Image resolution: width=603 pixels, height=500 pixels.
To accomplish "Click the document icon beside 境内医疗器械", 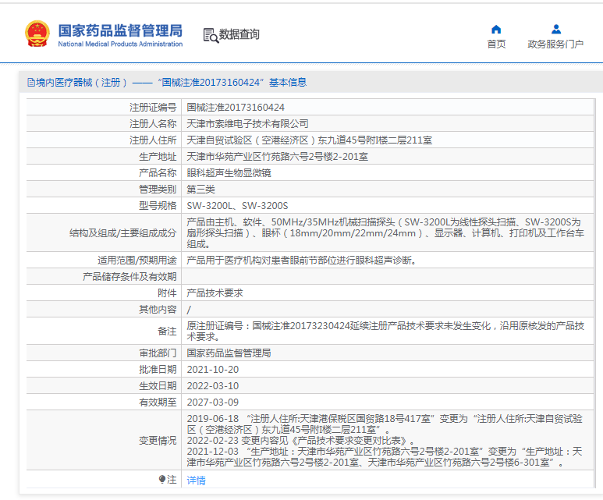I will click(31, 83).
